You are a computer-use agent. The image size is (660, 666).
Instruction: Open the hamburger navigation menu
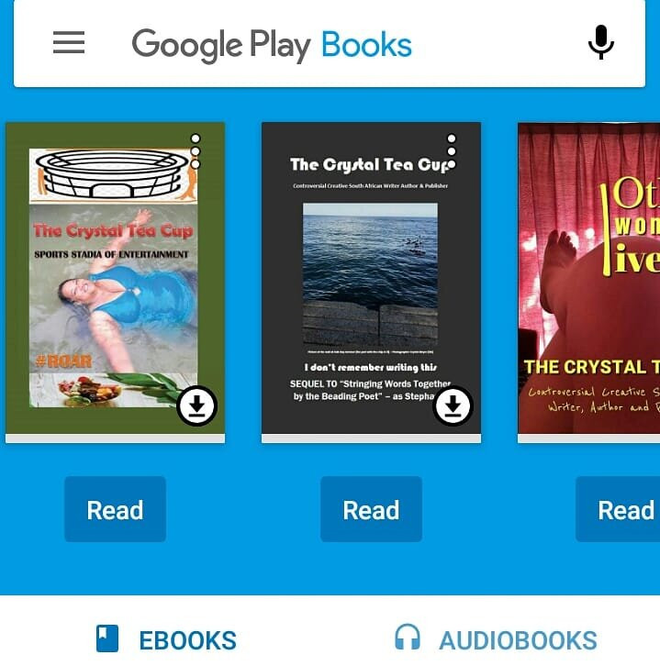coord(69,42)
